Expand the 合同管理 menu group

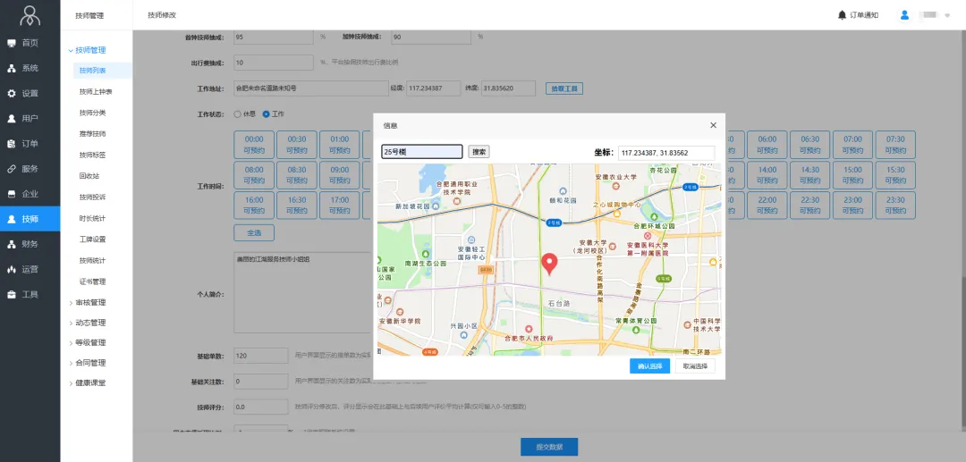(x=90, y=363)
